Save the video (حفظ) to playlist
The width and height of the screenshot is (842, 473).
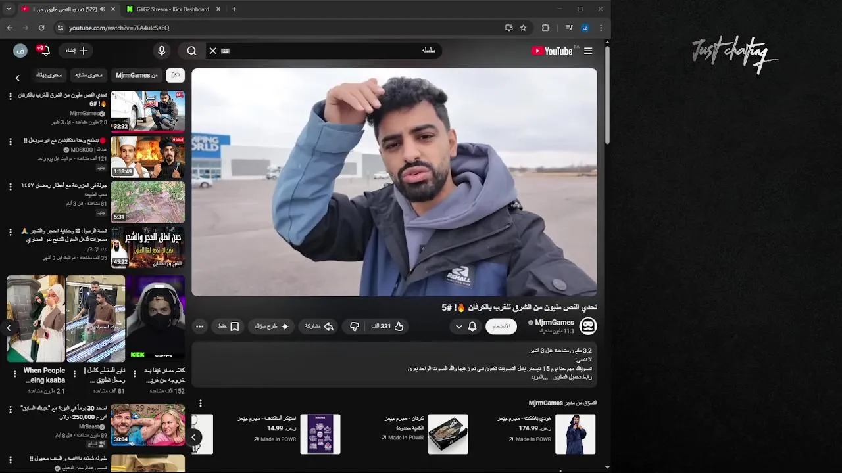tap(228, 326)
